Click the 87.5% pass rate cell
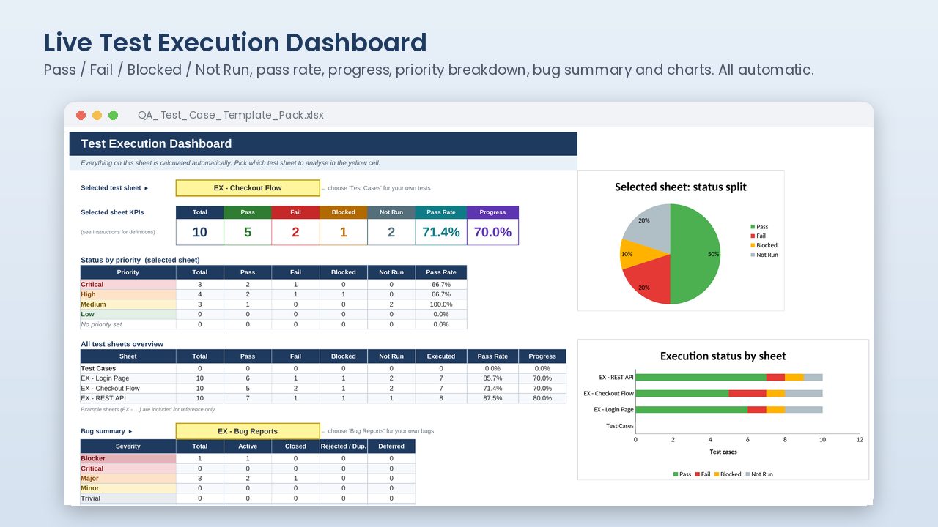 coord(492,398)
